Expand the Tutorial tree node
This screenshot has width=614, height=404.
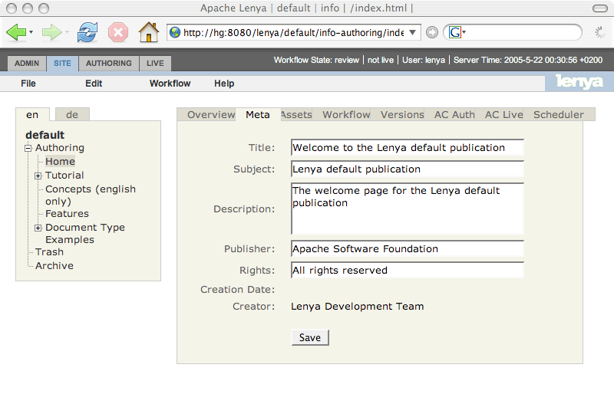[x=38, y=176]
